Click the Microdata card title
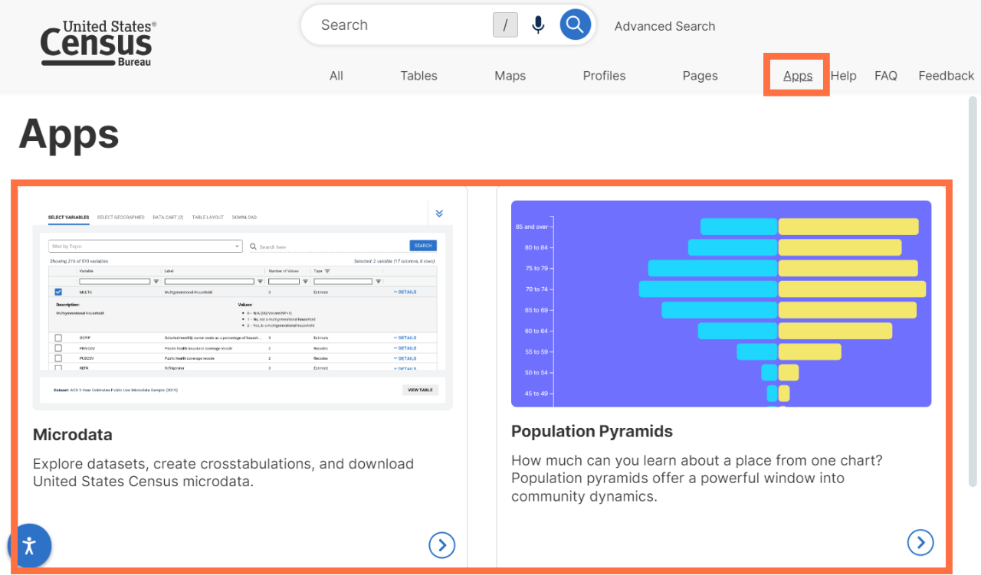Image resolution: width=981 pixels, height=575 pixels. [x=73, y=435]
